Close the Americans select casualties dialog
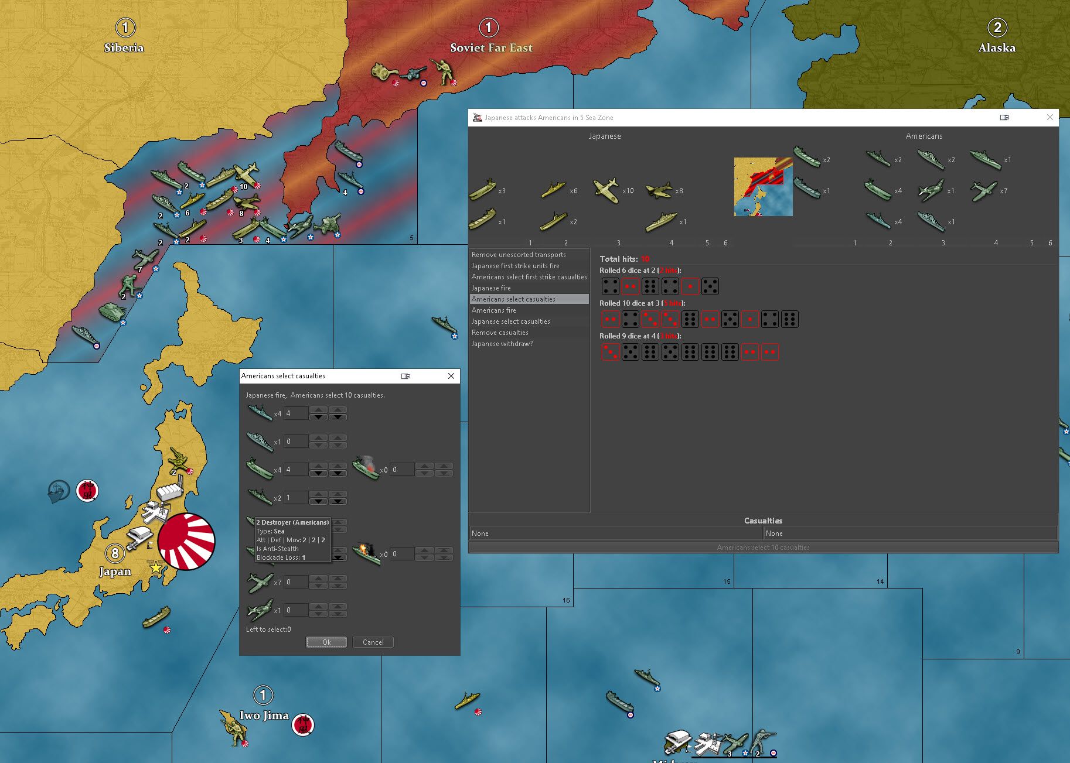 click(451, 376)
